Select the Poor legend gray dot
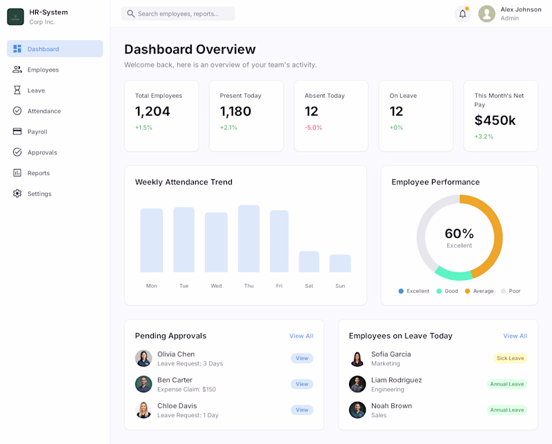This screenshot has height=444, width=552. [504, 291]
